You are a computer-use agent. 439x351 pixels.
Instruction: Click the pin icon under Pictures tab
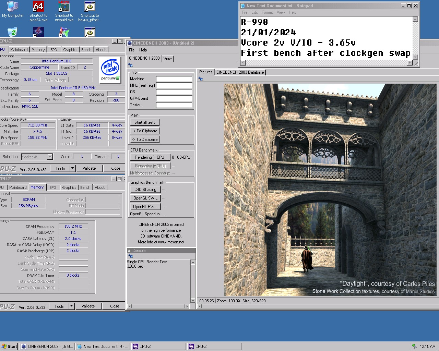pyautogui.click(x=201, y=79)
